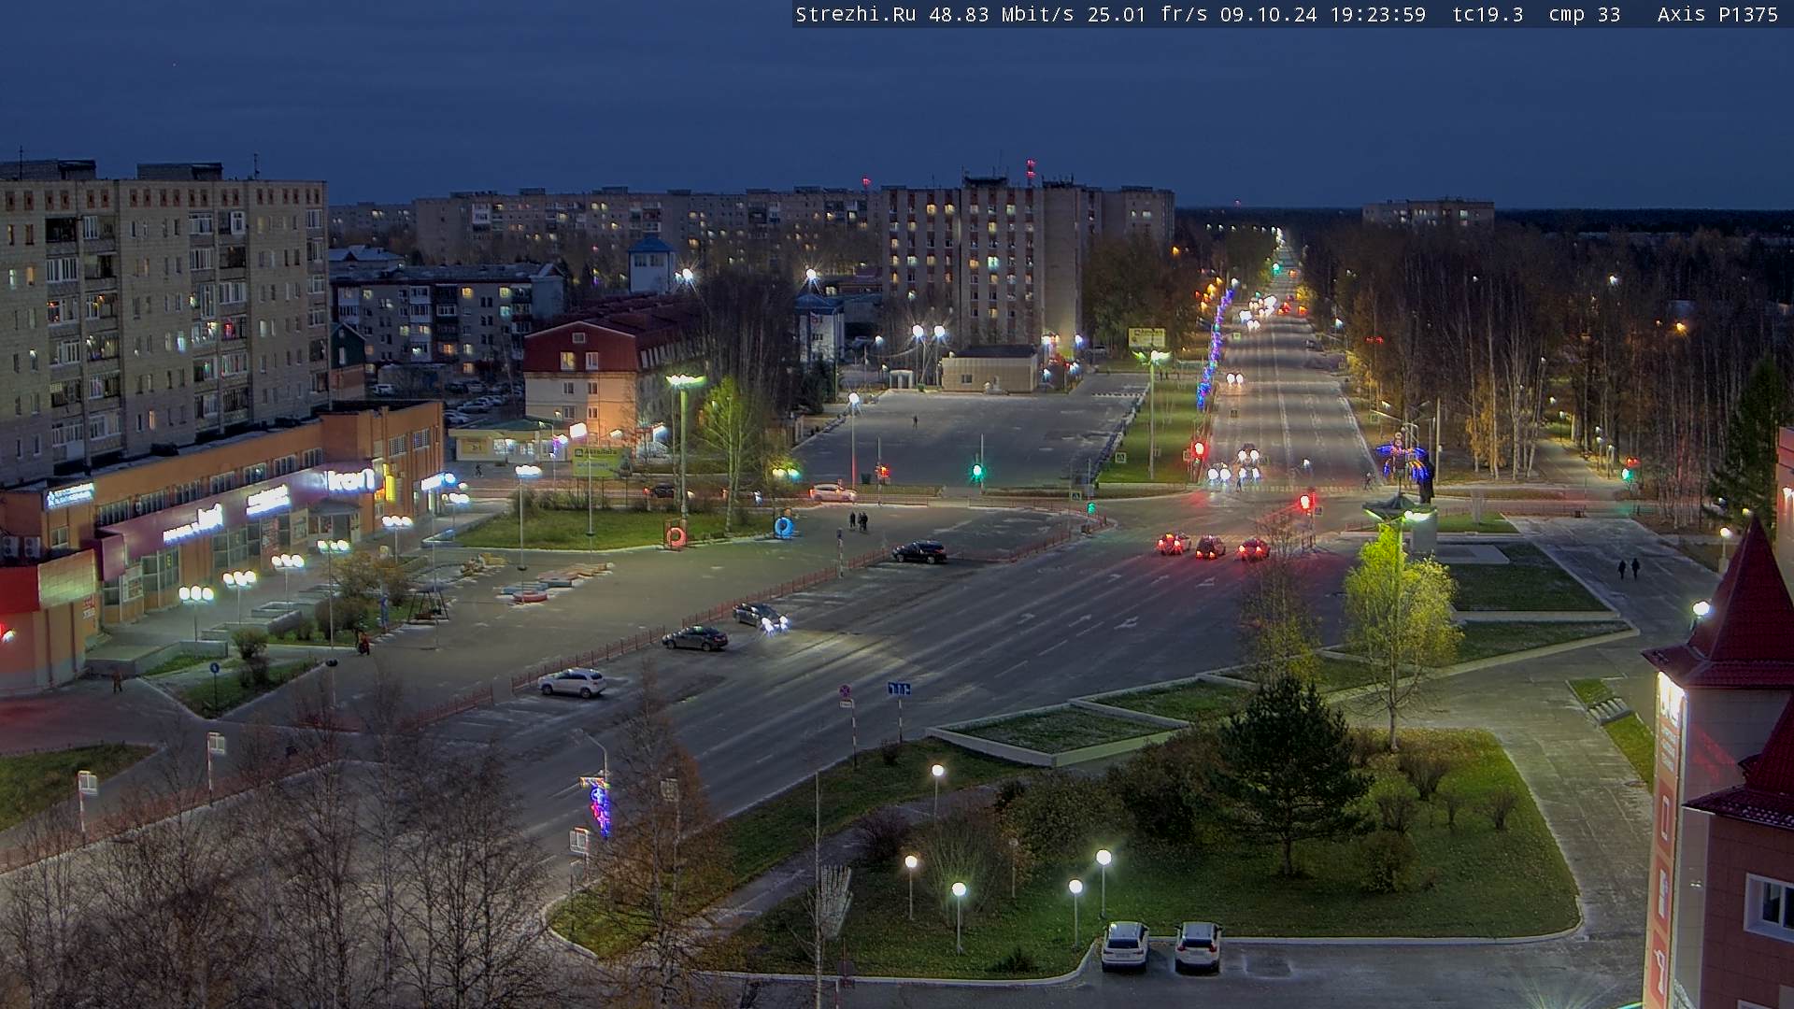
Task: Click the "Strezhi.Ru" overlay text
Action: click(x=855, y=14)
